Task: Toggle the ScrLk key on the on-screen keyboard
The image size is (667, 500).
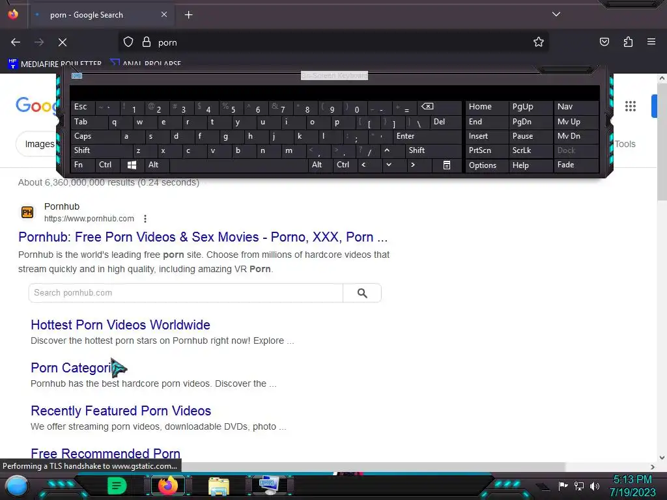Action: [530, 150]
